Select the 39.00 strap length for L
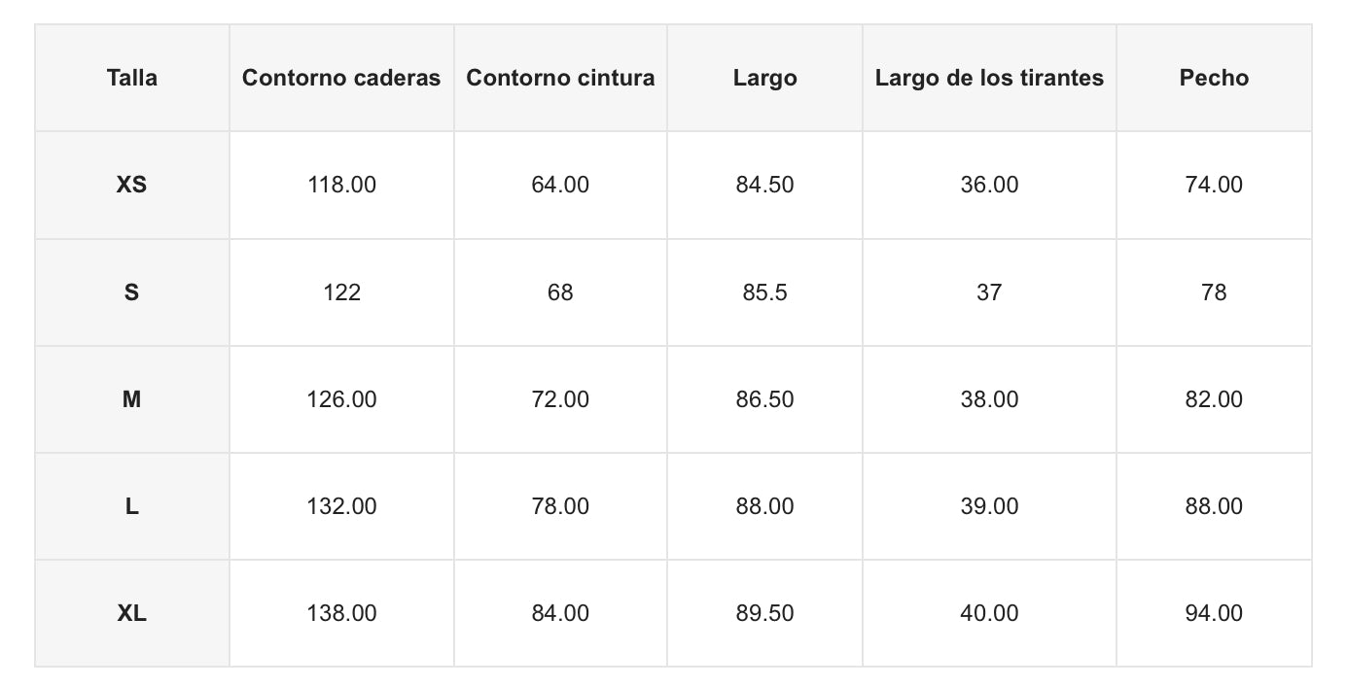This screenshot has width=1347, height=687. pos(989,506)
